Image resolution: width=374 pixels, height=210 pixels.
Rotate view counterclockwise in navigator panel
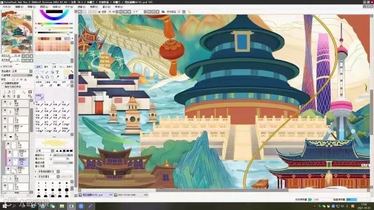[23, 61]
